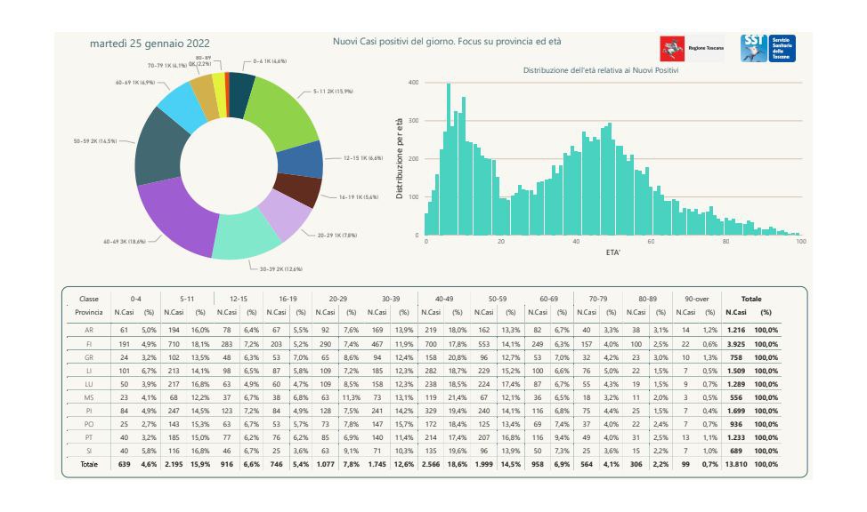
Task: Click the Regione Toscana Pegasus logo
Action: [x=672, y=50]
